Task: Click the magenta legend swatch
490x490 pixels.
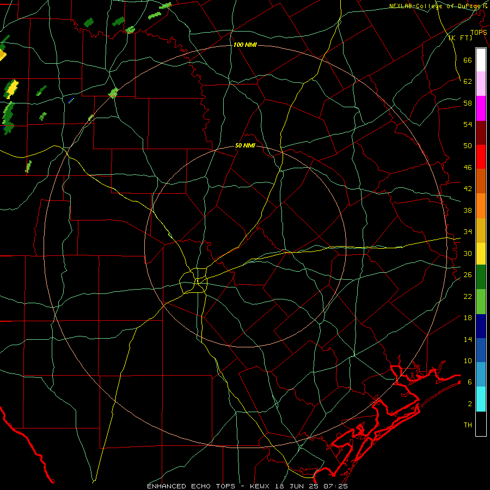Action: (x=481, y=108)
